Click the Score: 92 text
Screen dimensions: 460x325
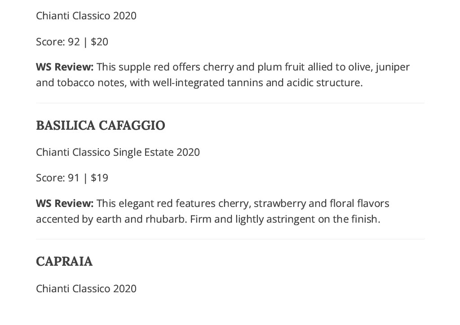58,42
